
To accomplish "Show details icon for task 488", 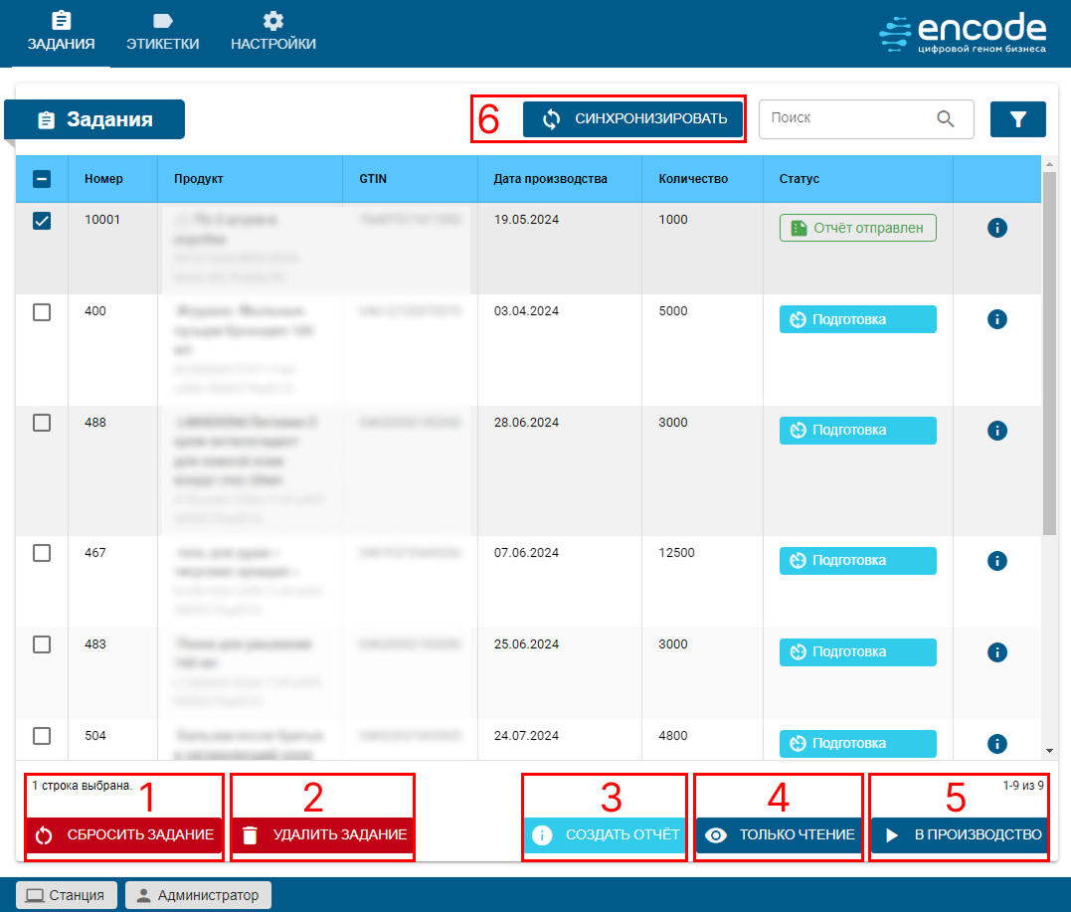I will [x=997, y=431].
